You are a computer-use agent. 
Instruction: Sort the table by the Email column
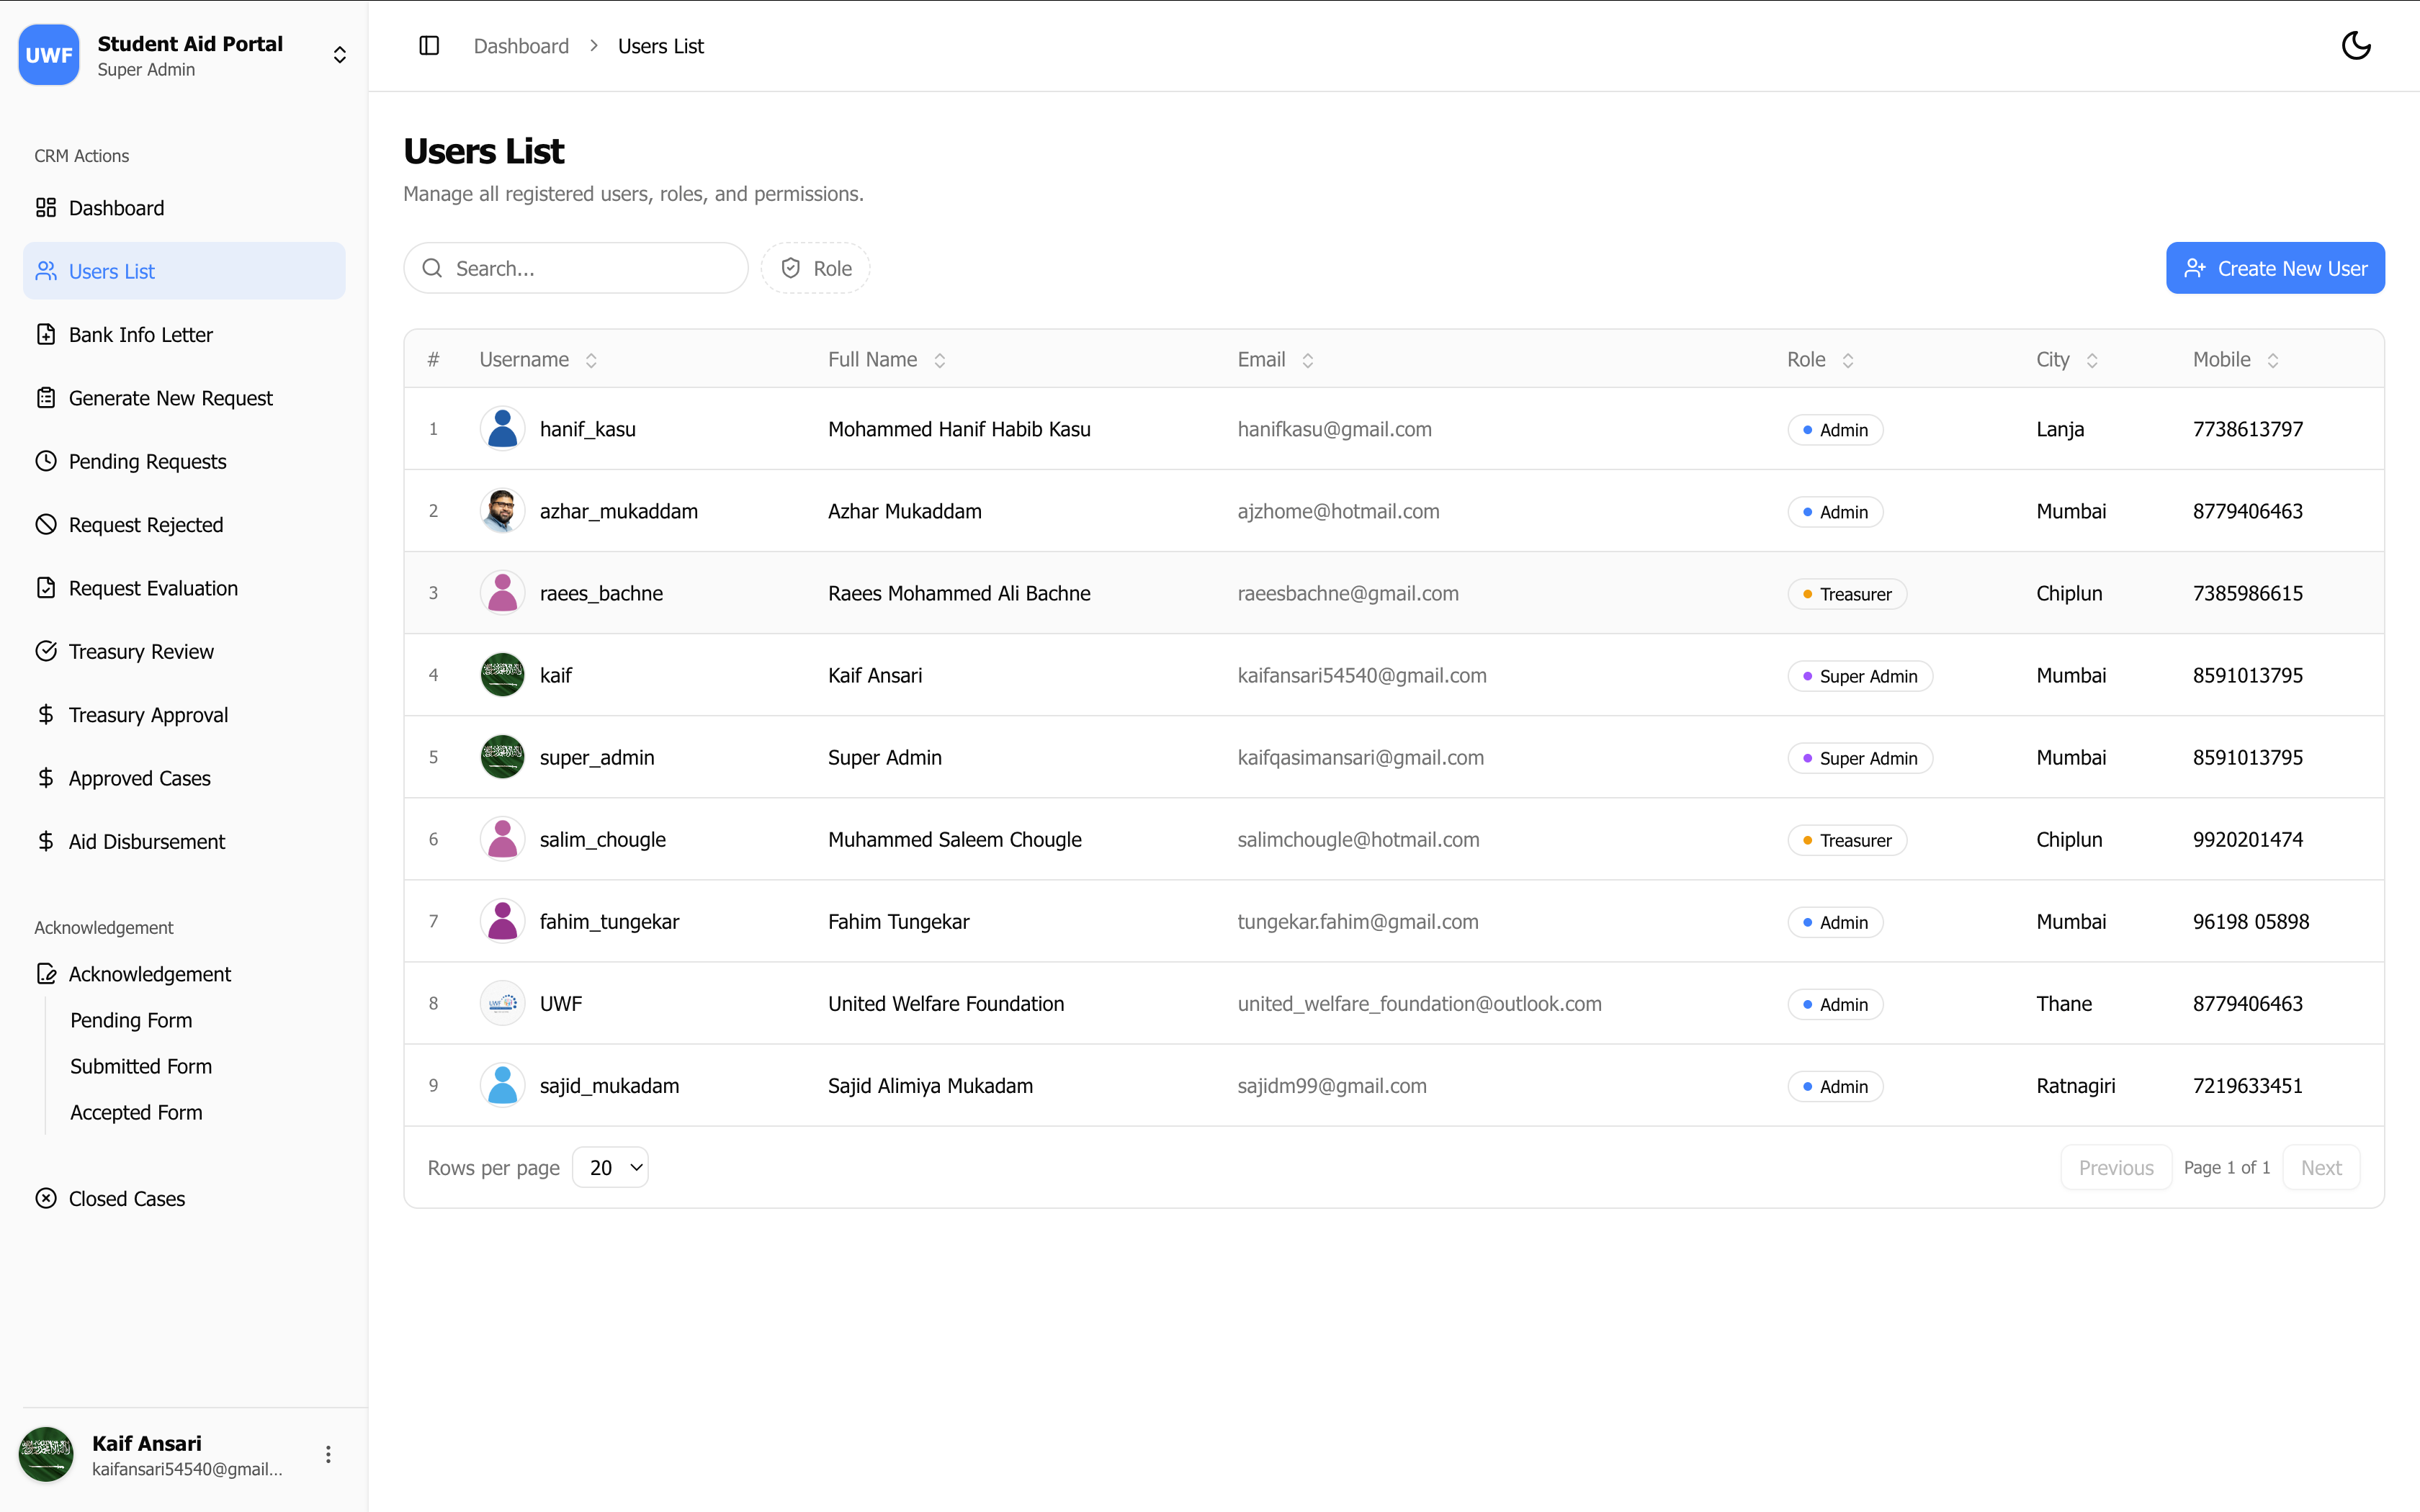click(1275, 360)
